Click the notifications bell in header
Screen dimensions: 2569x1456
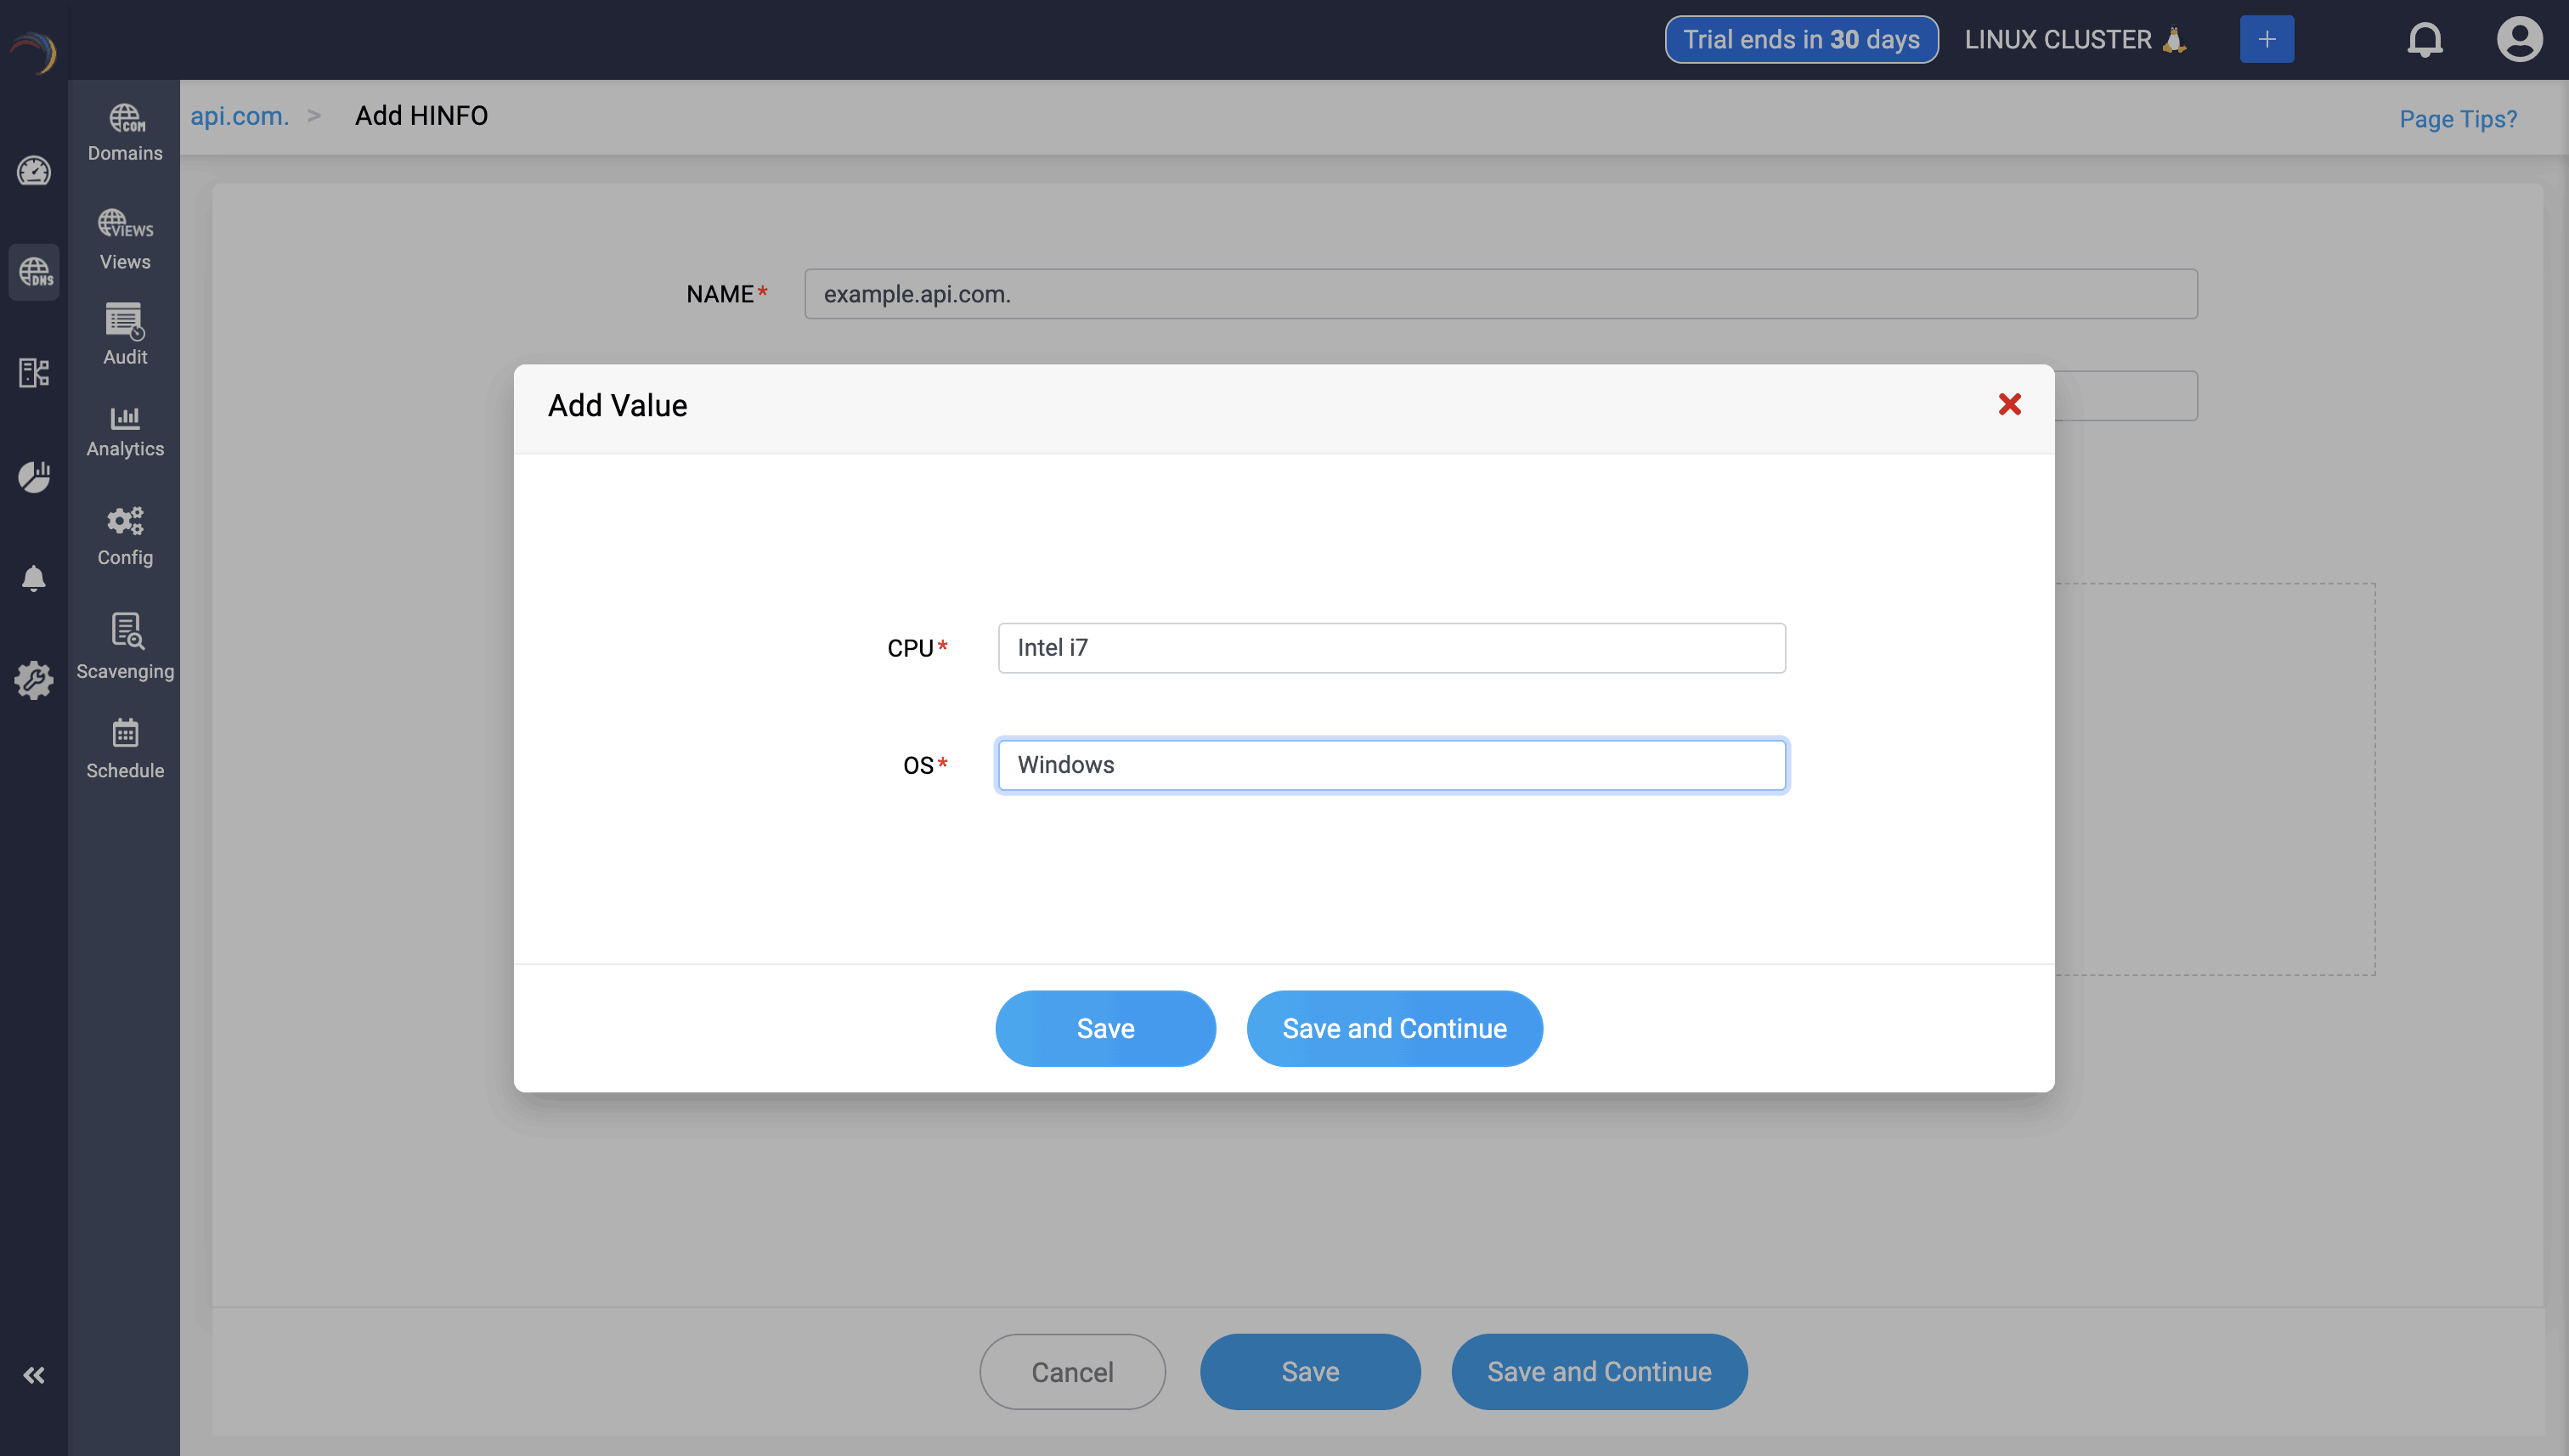2424,40
